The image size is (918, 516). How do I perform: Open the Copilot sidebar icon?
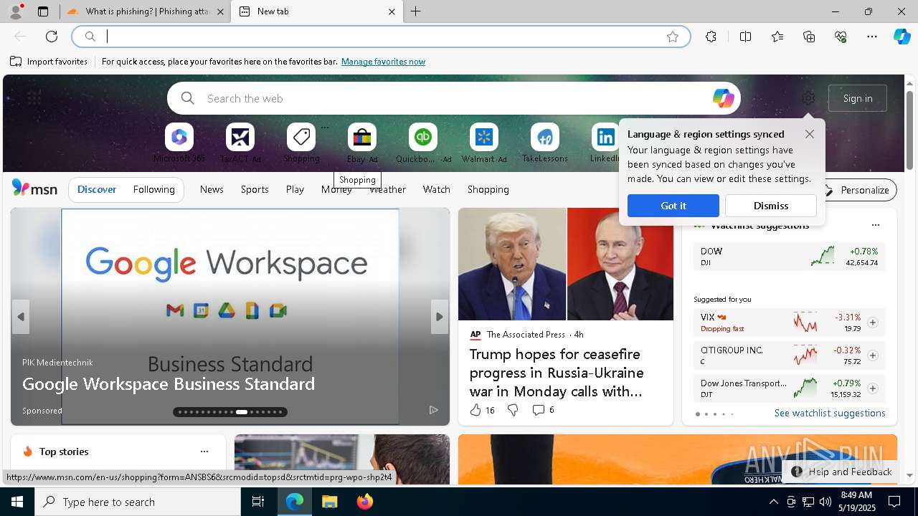902,37
